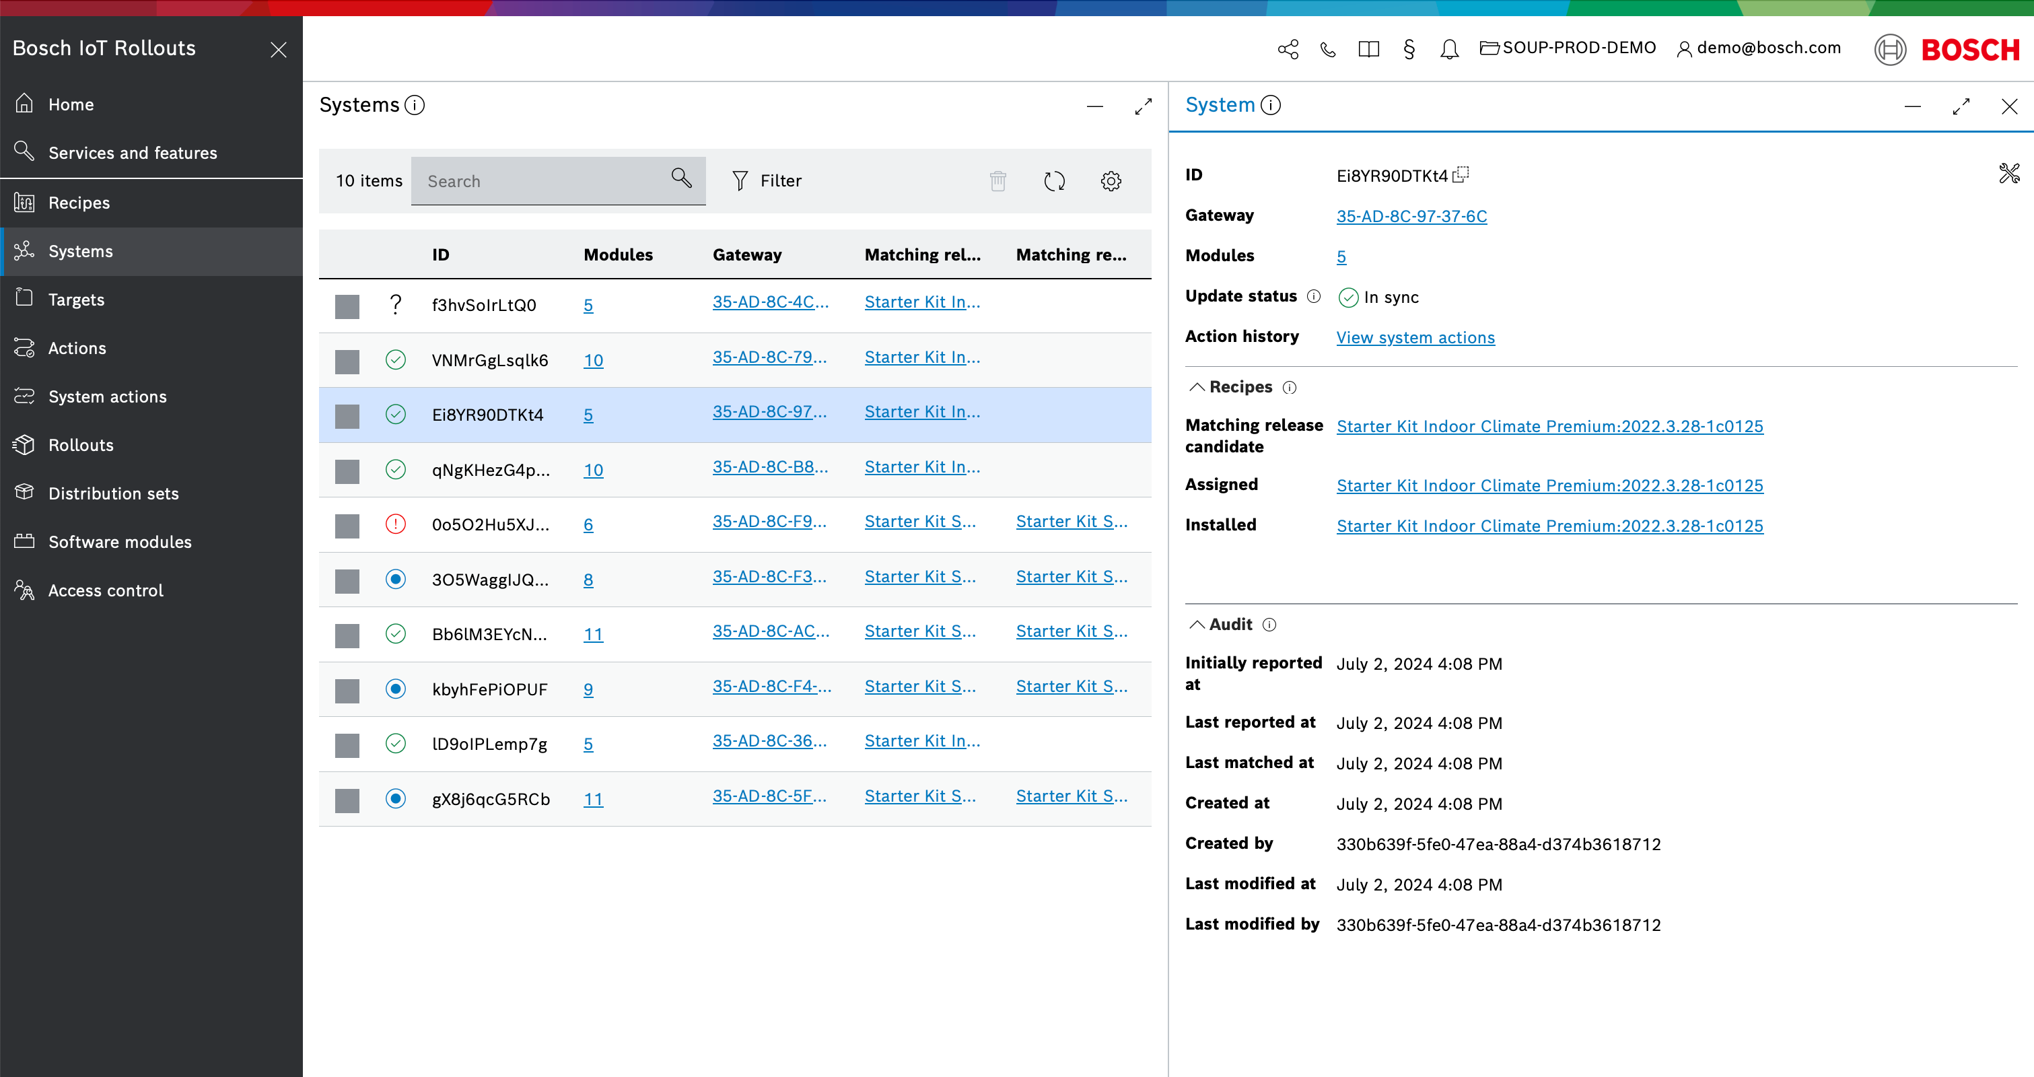Viewport: 2034px width, 1077px height.
Task: Click the red error status icon of 0o5O2Hu5XJ...
Action: point(396,524)
